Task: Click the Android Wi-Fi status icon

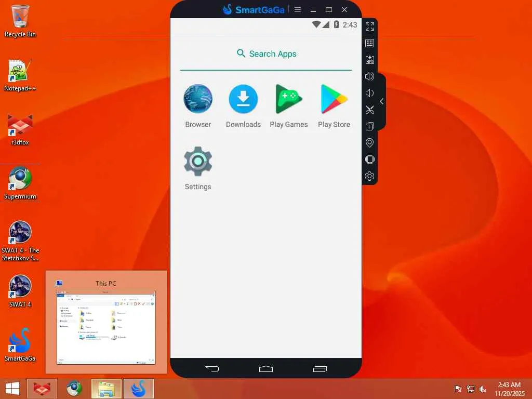Action: tap(316, 24)
